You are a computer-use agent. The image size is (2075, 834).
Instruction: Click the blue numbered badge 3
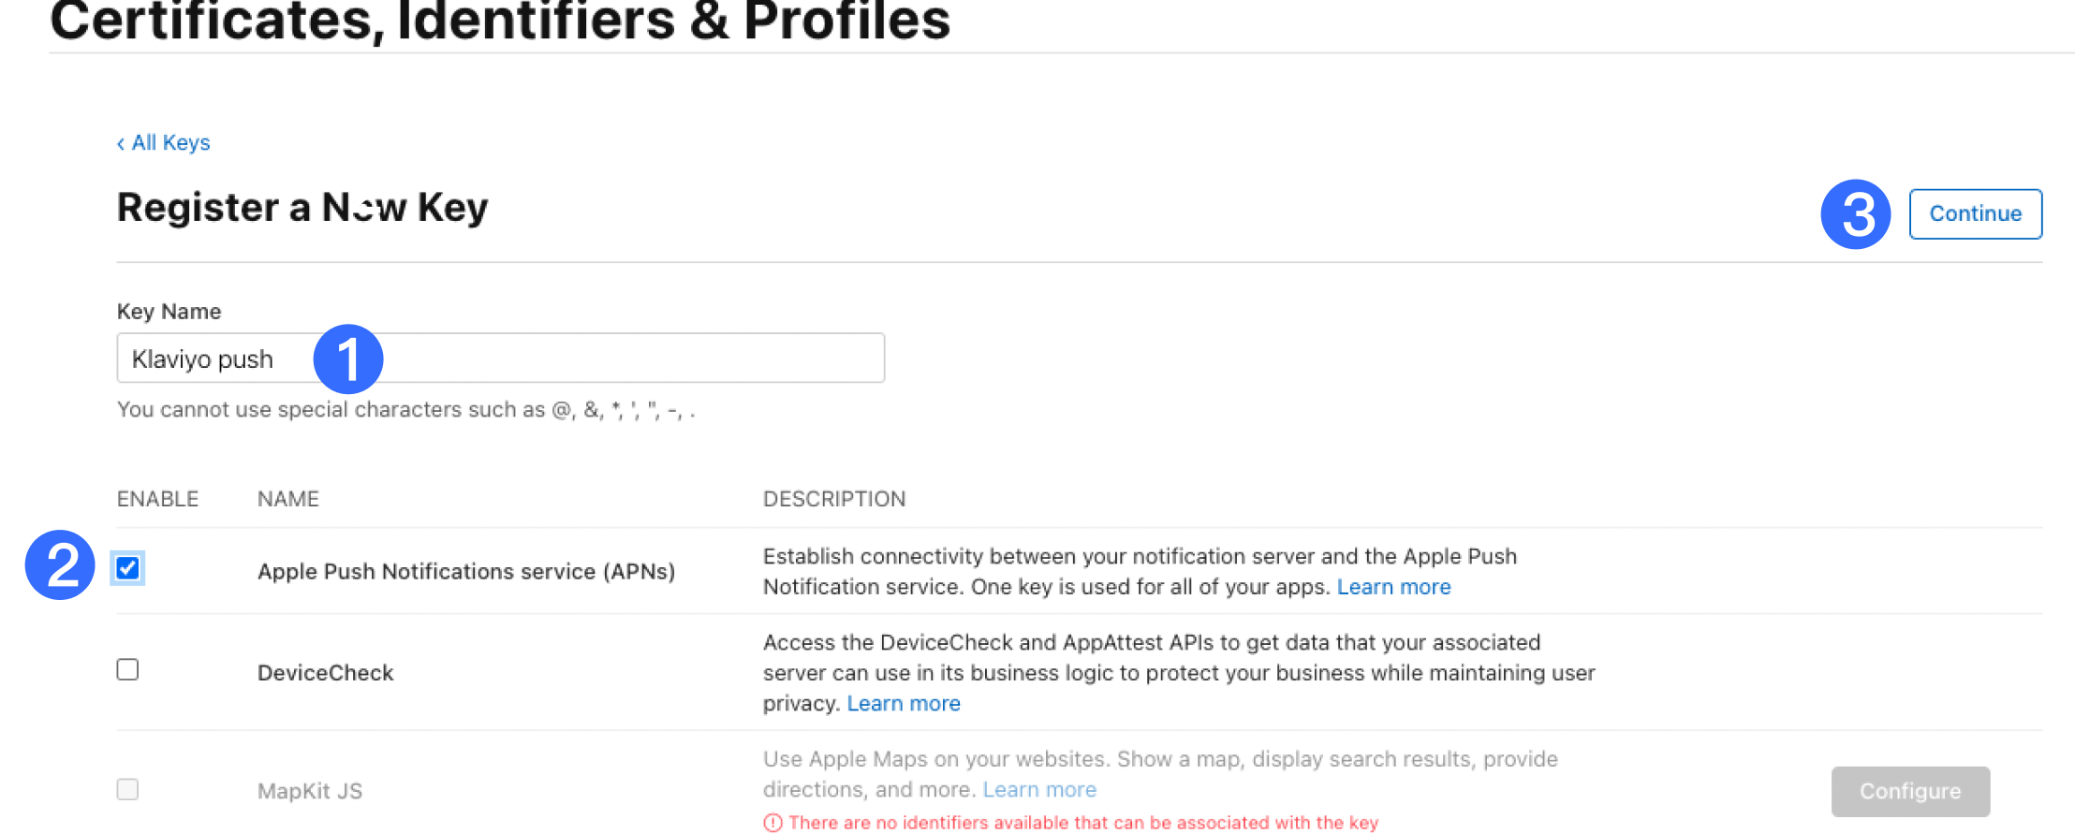tap(1858, 213)
